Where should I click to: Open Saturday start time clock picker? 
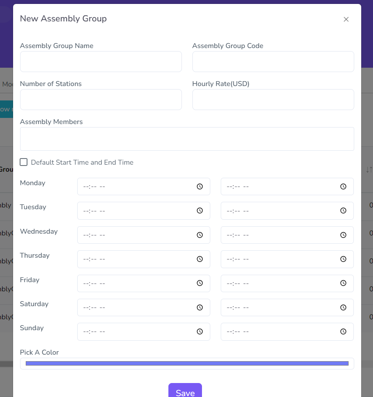[200, 307]
